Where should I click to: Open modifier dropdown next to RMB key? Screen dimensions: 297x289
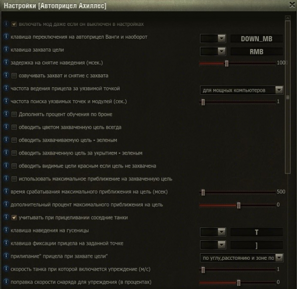click(x=213, y=52)
